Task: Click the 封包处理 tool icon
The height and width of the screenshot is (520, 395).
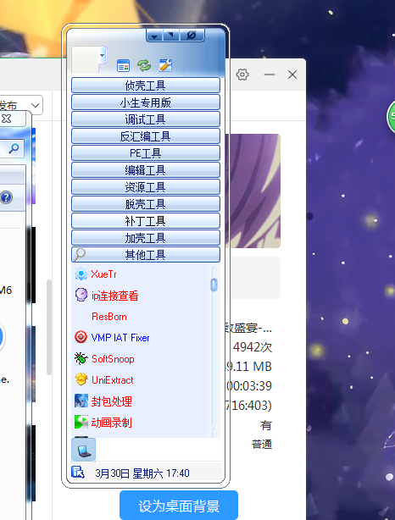Action: click(x=81, y=401)
